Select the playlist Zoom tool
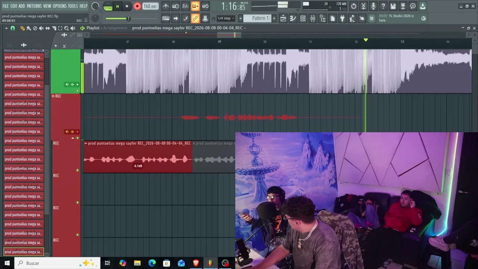Viewport: 478px width, 269px height. [x=66, y=28]
